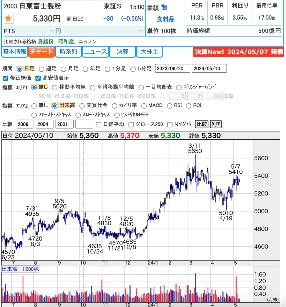Open compared stock 鳥越粉 link
286x307 pixels.
coord(46,42)
